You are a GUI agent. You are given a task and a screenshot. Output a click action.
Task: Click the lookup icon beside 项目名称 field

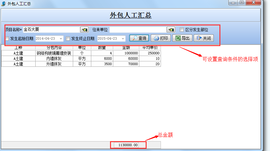[x=84, y=30]
